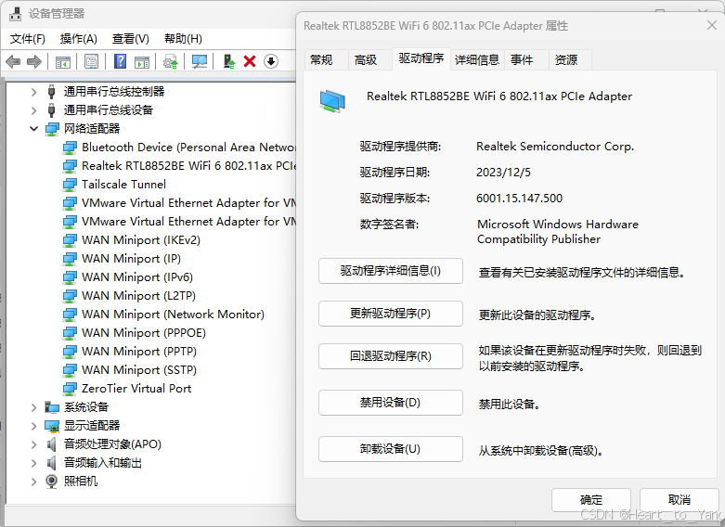Click the 取消 button
This screenshot has width=725, height=527.
point(680,500)
